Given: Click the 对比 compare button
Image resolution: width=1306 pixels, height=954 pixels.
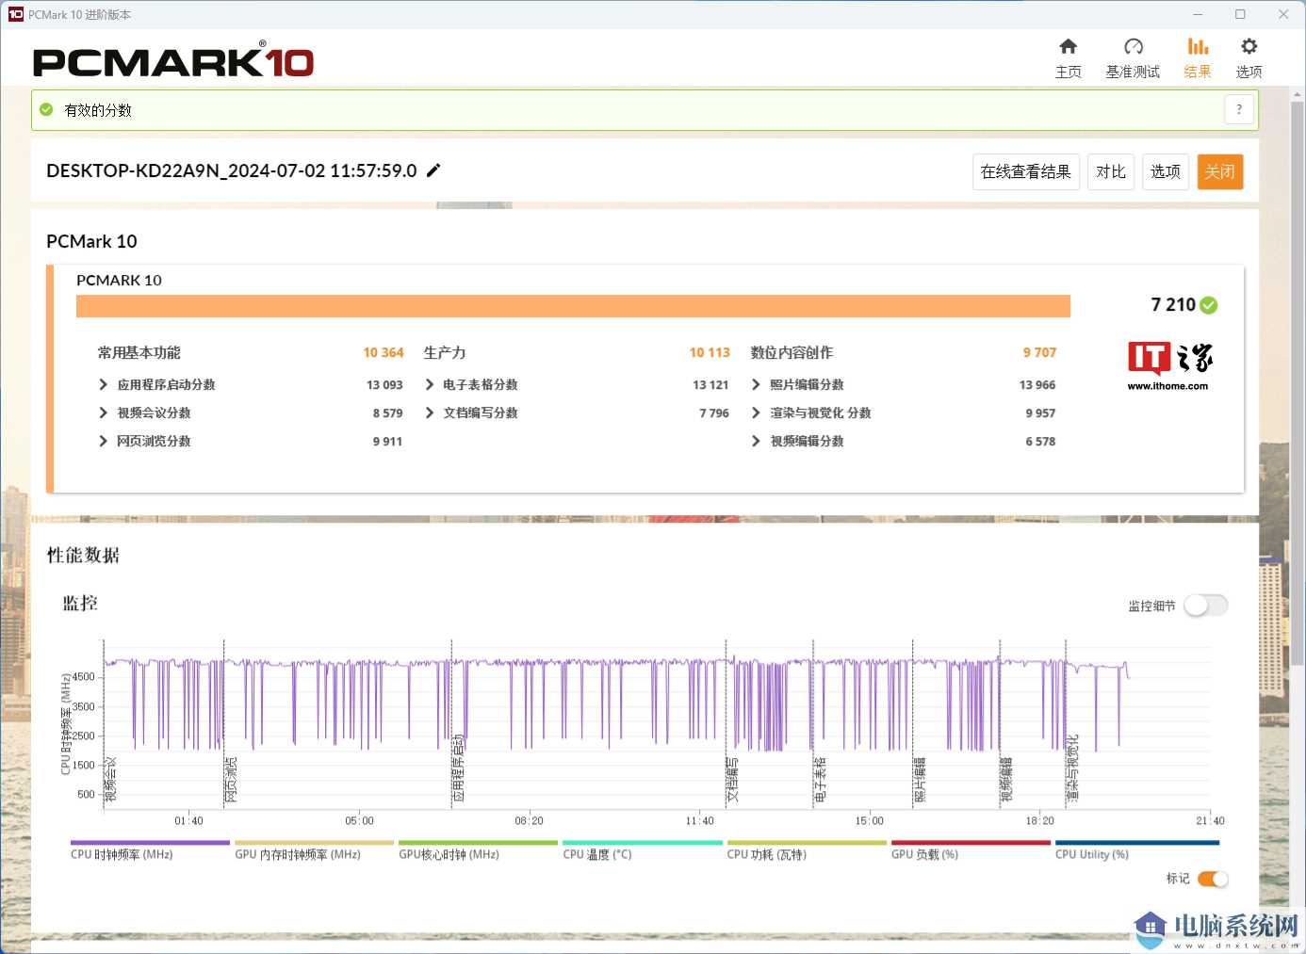Looking at the screenshot, I should click(1111, 171).
